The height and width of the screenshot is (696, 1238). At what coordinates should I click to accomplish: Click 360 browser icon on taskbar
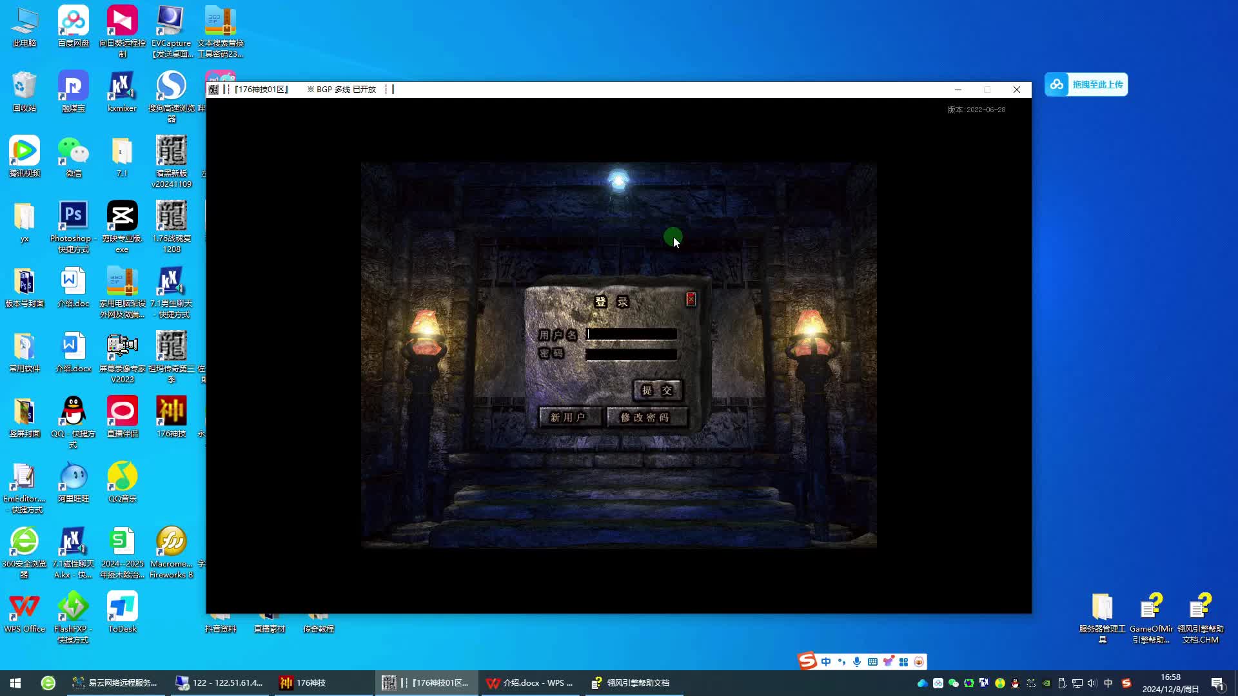pyautogui.click(x=48, y=682)
